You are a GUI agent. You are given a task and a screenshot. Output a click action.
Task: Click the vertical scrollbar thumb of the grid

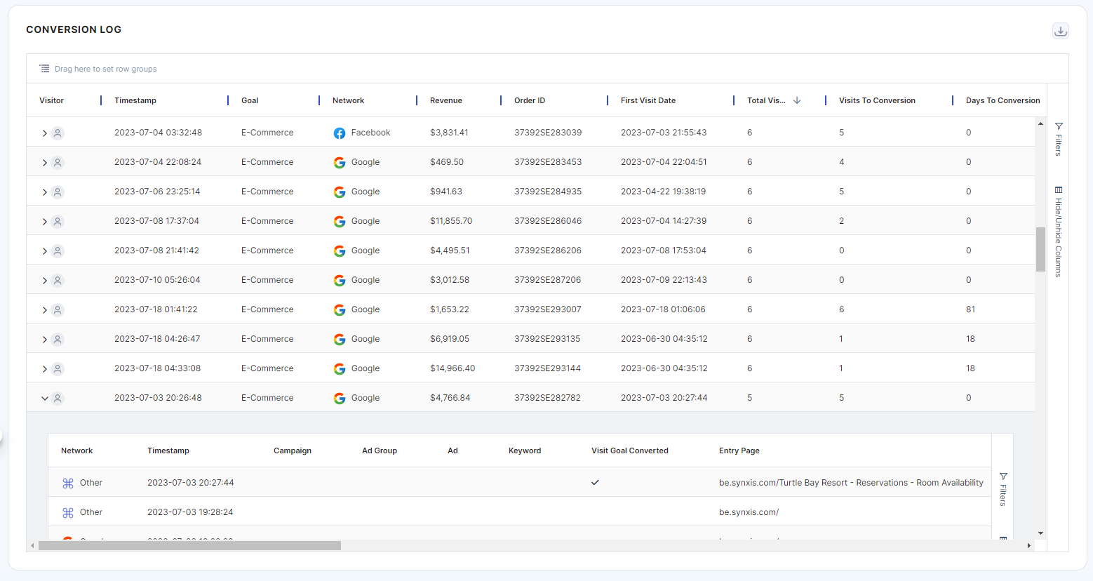coord(1040,249)
